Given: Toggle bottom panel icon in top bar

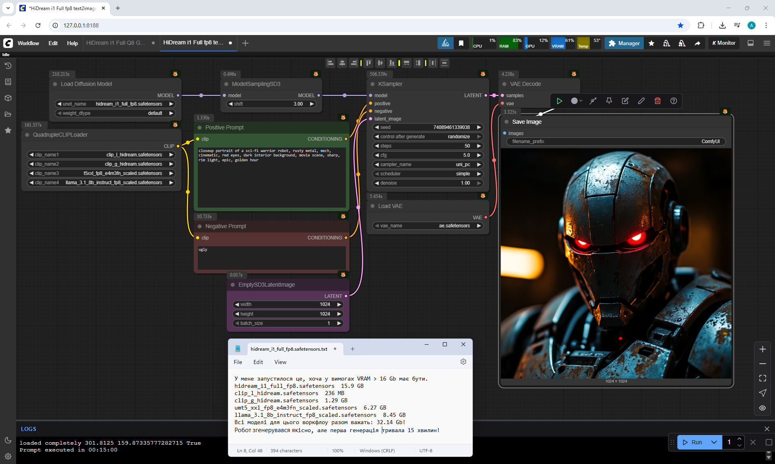Looking at the screenshot, I should (x=750, y=43).
